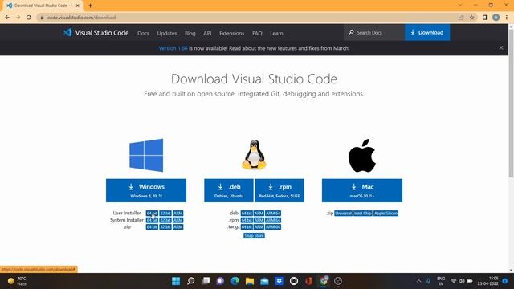This screenshot has width=514, height=289.
Task: Open the FAQ menu item
Action: 257,33
